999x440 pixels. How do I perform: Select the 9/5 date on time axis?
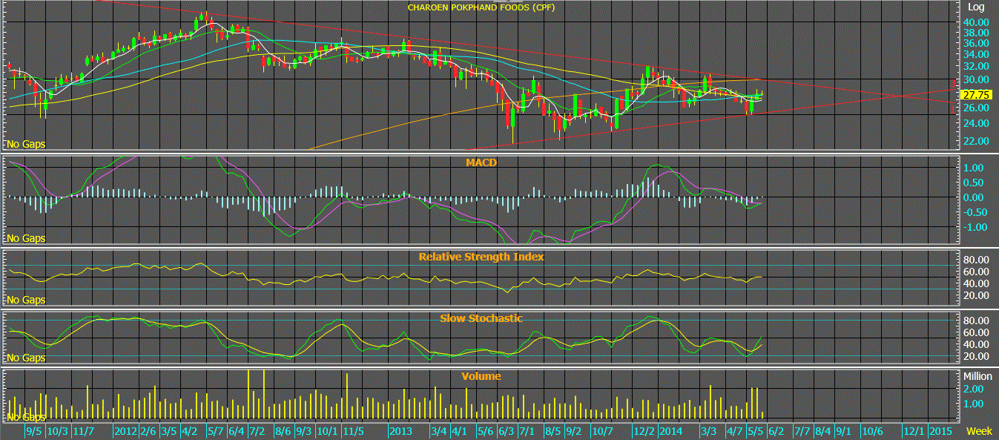(x=34, y=431)
